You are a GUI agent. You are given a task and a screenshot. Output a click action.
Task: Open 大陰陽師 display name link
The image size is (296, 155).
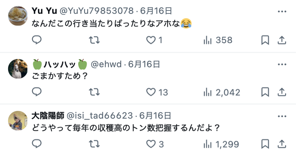[48, 116]
